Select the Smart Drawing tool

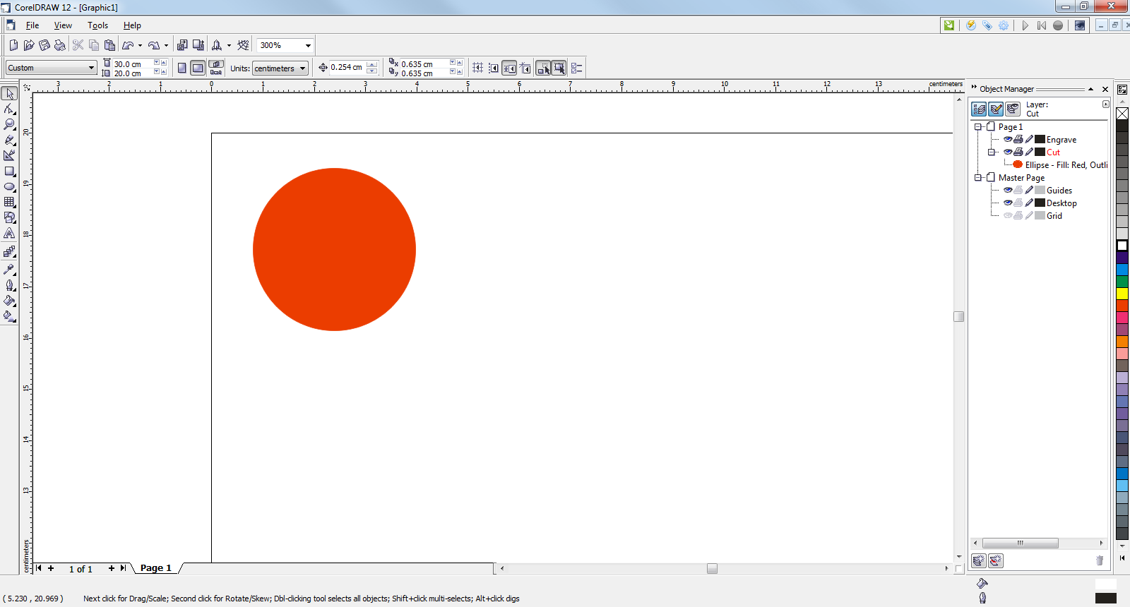tap(9, 155)
